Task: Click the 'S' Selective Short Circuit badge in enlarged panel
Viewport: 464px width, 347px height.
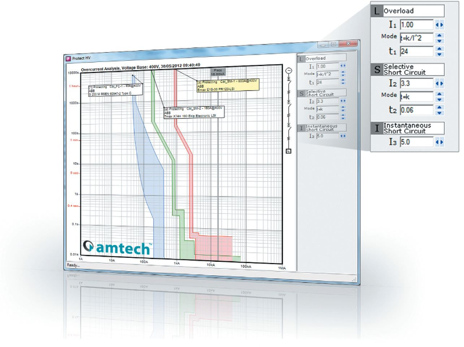Action: pyautogui.click(x=376, y=70)
